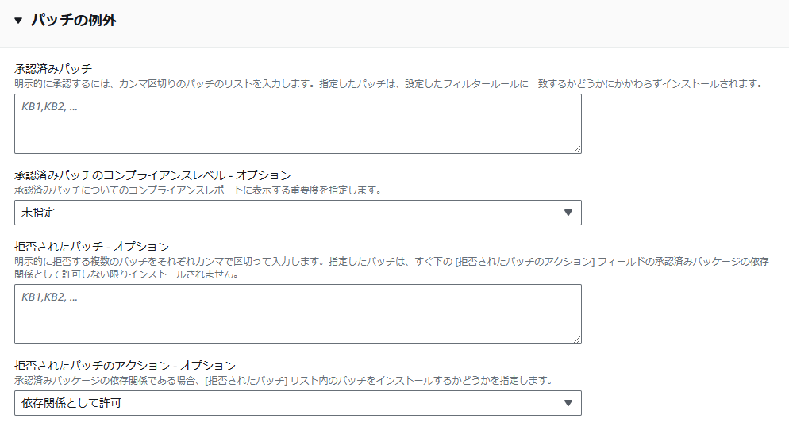Click resize grip of 承認済みパッチ text area
Image resolution: width=789 pixels, height=426 pixels.
click(576, 149)
